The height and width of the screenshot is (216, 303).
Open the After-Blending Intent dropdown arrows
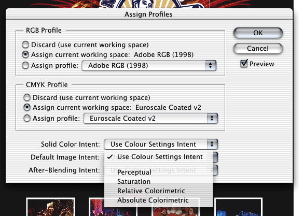click(x=215, y=170)
